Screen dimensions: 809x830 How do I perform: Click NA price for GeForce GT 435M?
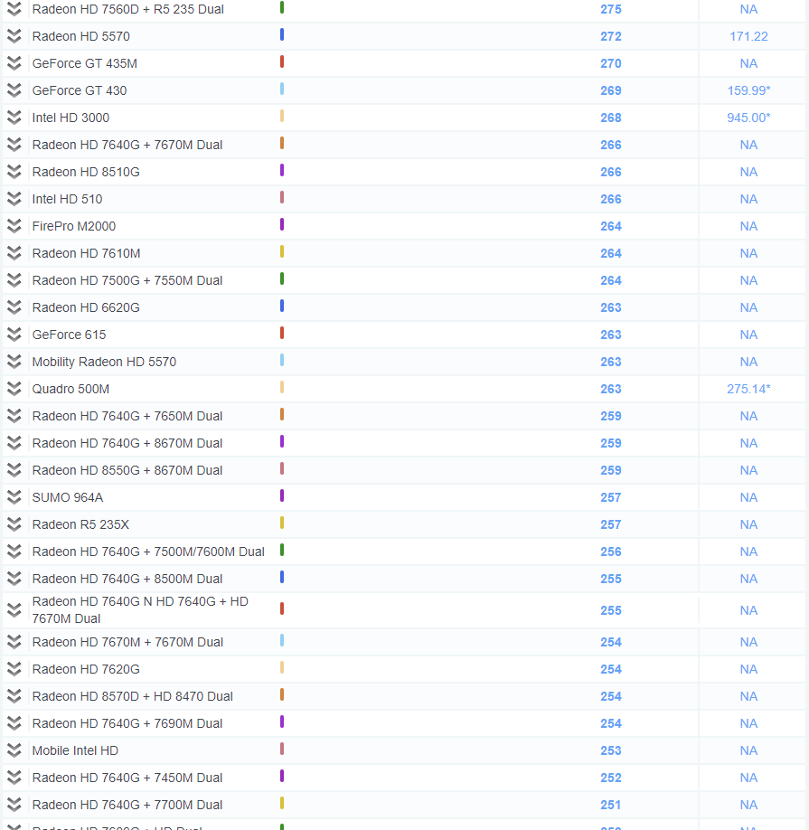click(748, 63)
